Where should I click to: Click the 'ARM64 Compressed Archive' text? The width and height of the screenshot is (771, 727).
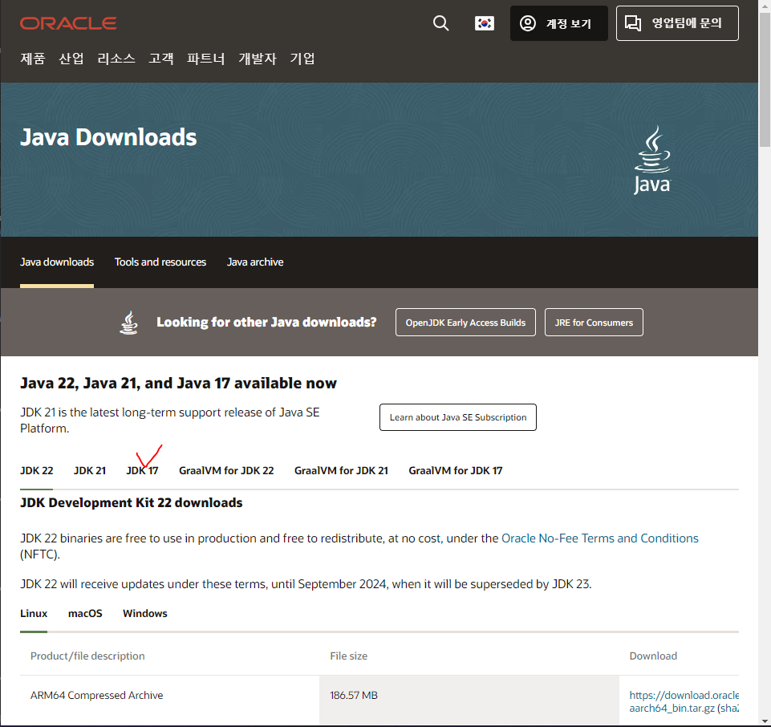point(96,695)
